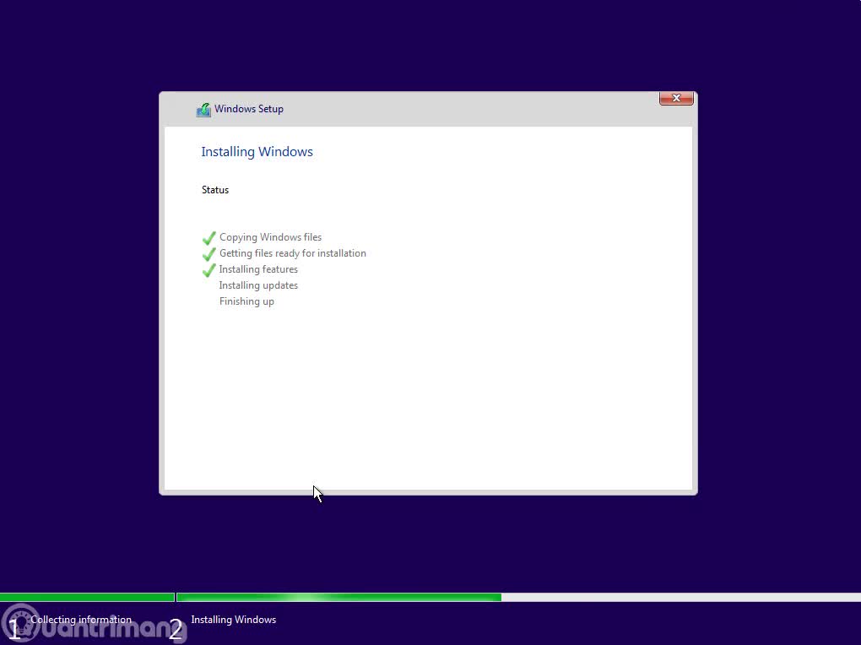Image resolution: width=861 pixels, height=645 pixels.
Task: Click the 'Installing Windows' step 2 label
Action: pos(233,619)
